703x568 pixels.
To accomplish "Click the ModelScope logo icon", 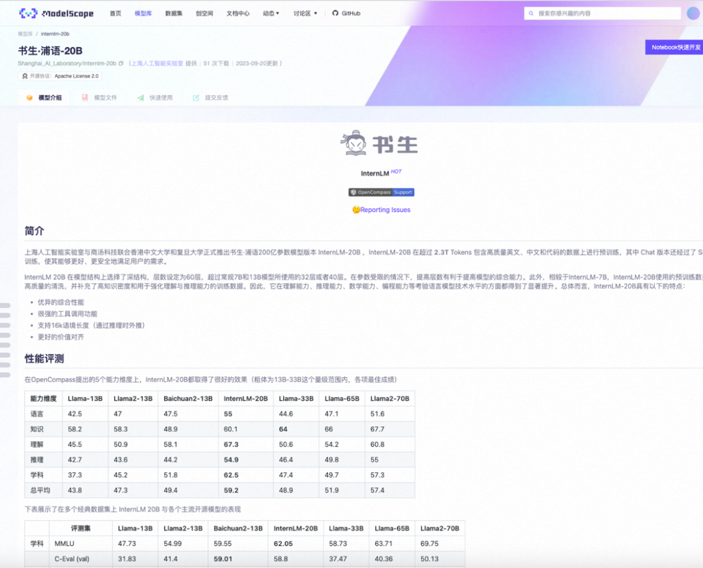I will (x=27, y=12).
